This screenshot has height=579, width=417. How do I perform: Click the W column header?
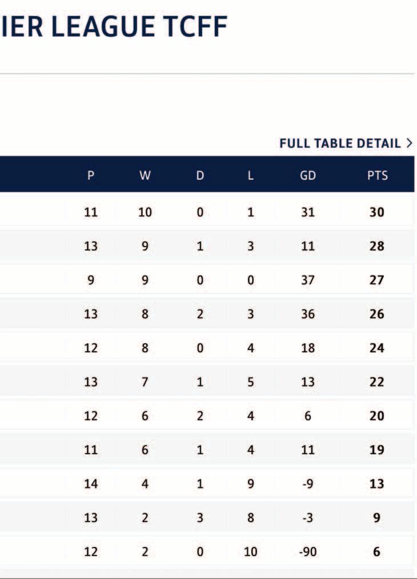pyautogui.click(x=145, y=176)
